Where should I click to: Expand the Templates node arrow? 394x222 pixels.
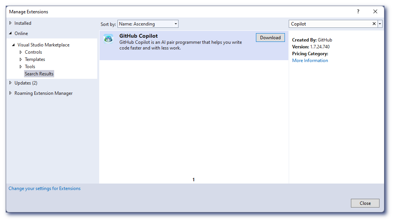coord(21,59)
